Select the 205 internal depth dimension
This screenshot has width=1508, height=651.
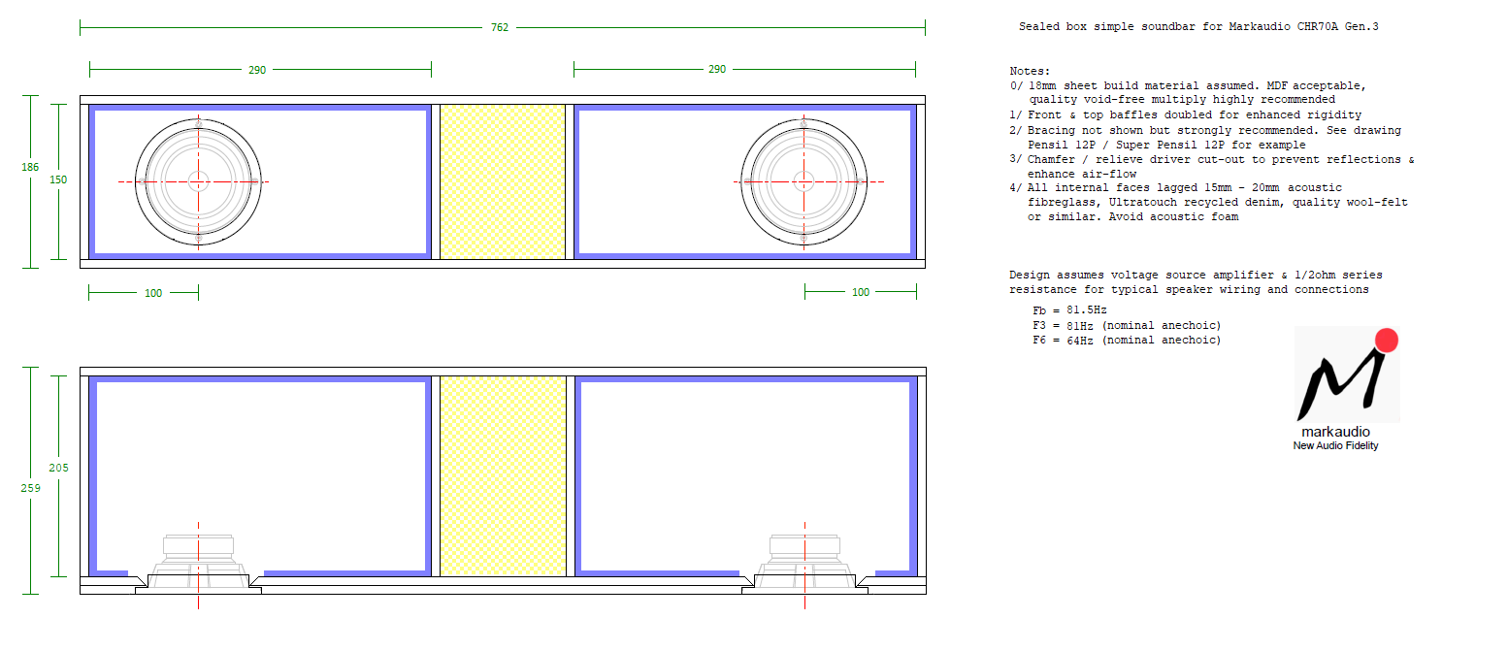coord(59,468)
